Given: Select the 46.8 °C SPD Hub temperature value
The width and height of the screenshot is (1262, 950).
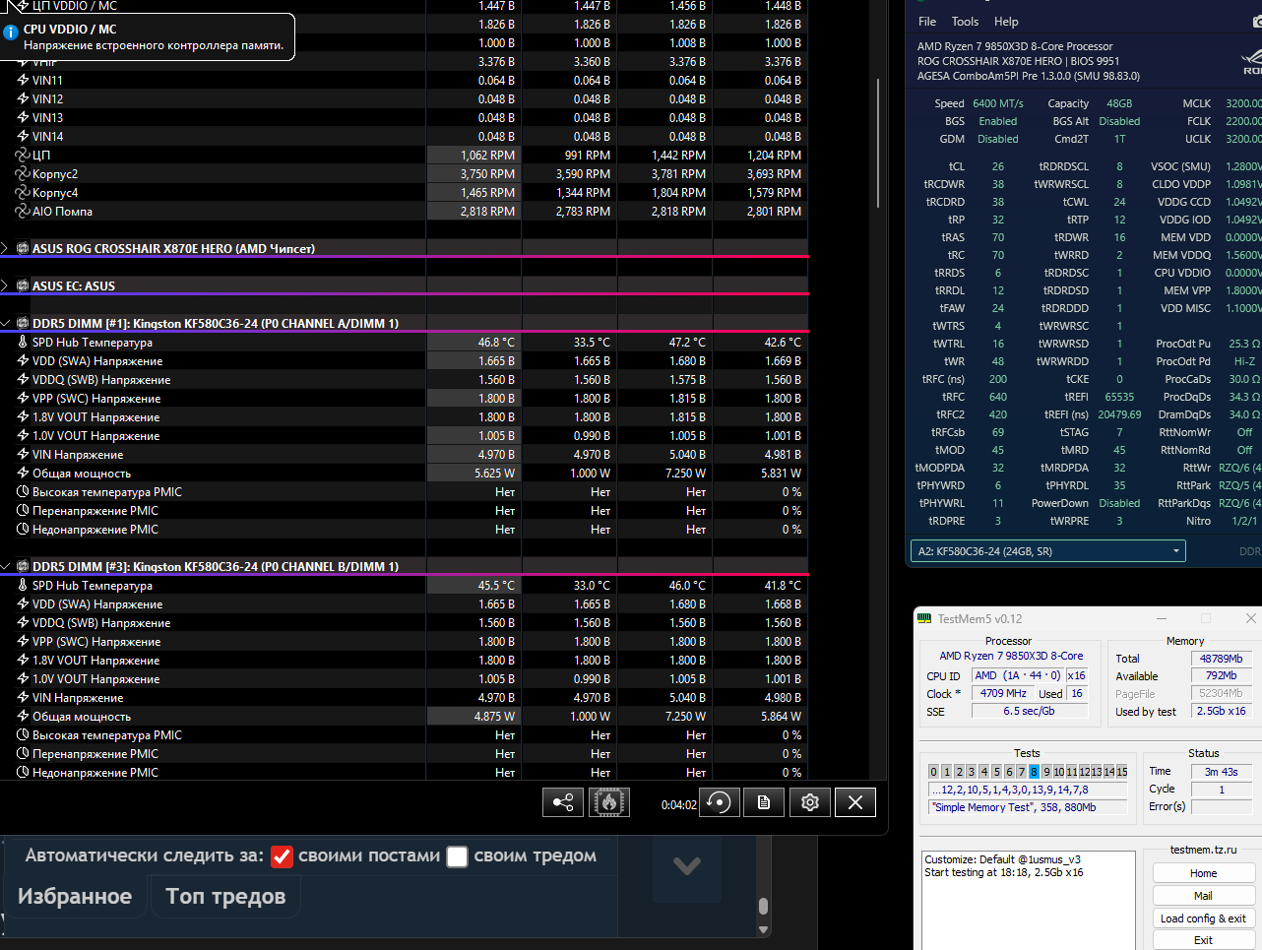Looking at the screenshot, I should 496,343.
